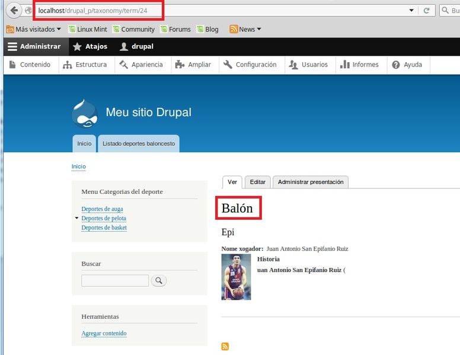Select Listado deportes baloncesto tab
The width and height of the screenshot is (460, 355).
139,143
